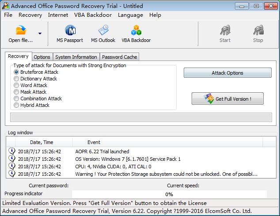Viewport: 280px width, 216px height.
Task: Choose the Word Attack option
Action: click(16, 85)
